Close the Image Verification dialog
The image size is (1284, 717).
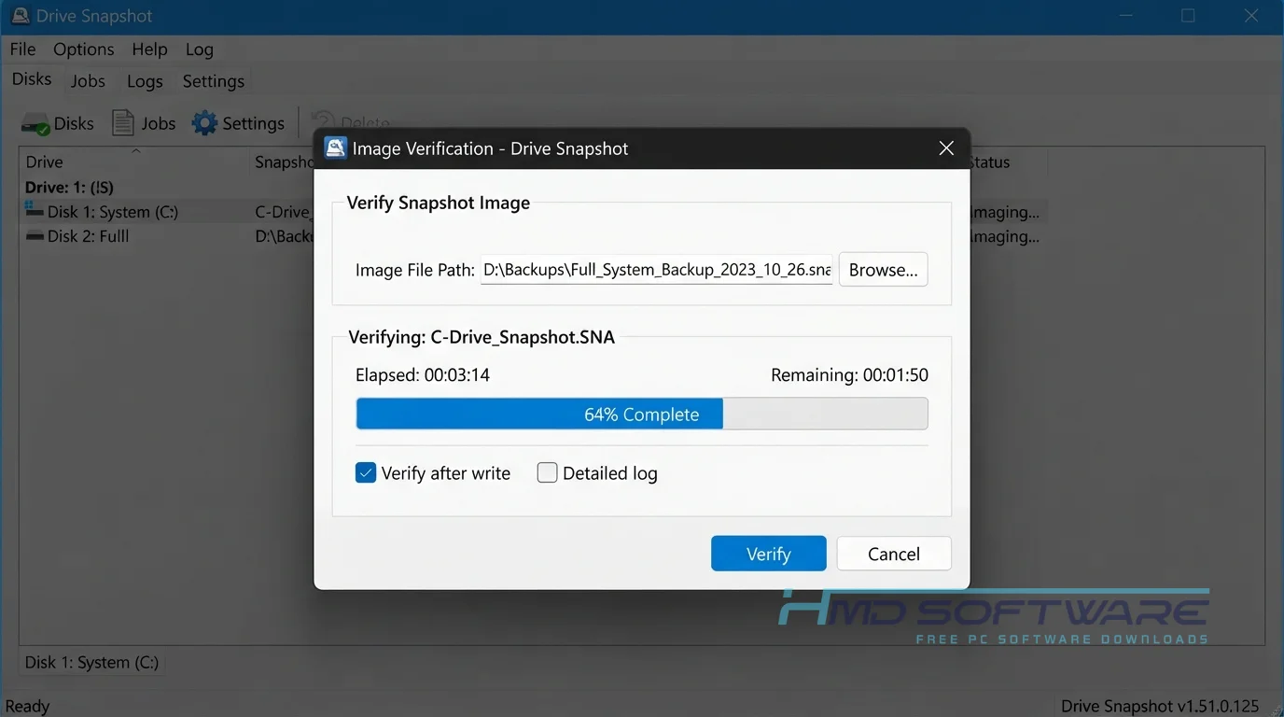click(x=946, y=148)
